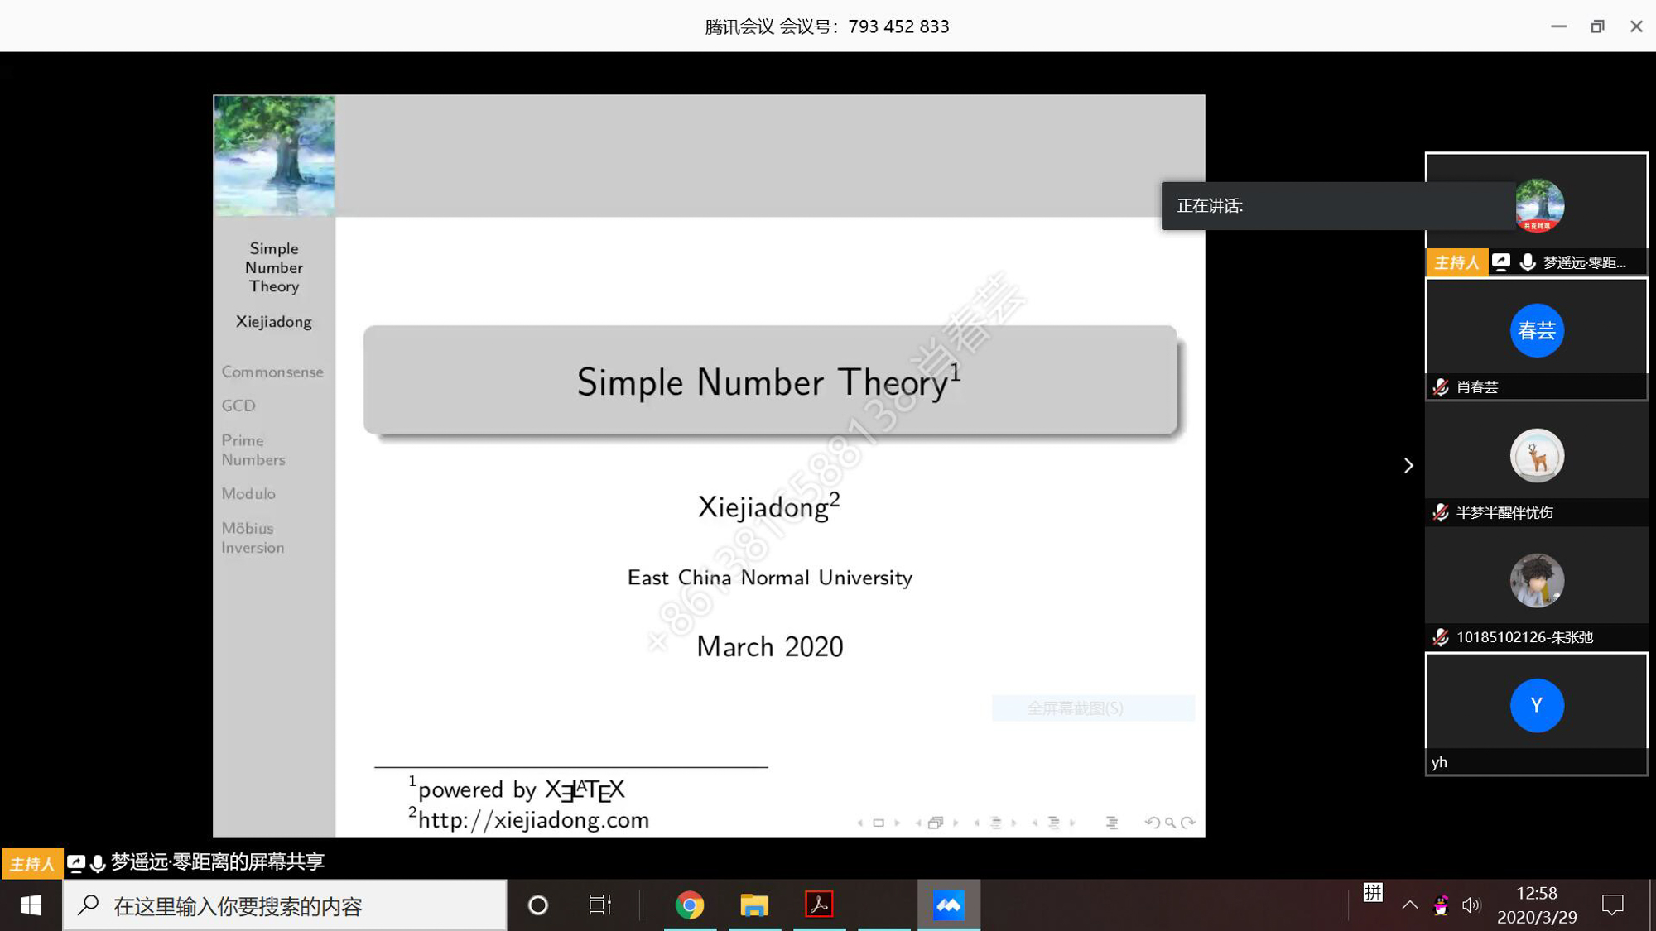Expand the participant panel with the chevron arrow
Image resolution: width=1656 pixels, height=931 pixels.
click(1408, 465)
